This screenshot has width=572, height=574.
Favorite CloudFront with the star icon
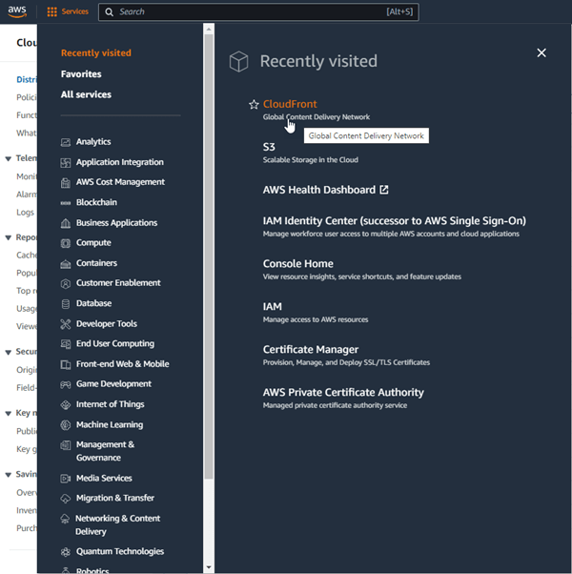tap(254, 105)
